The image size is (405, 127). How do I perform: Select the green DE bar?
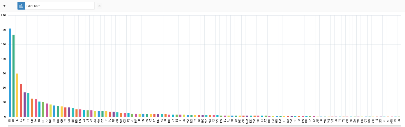click(x=43, y=110)
